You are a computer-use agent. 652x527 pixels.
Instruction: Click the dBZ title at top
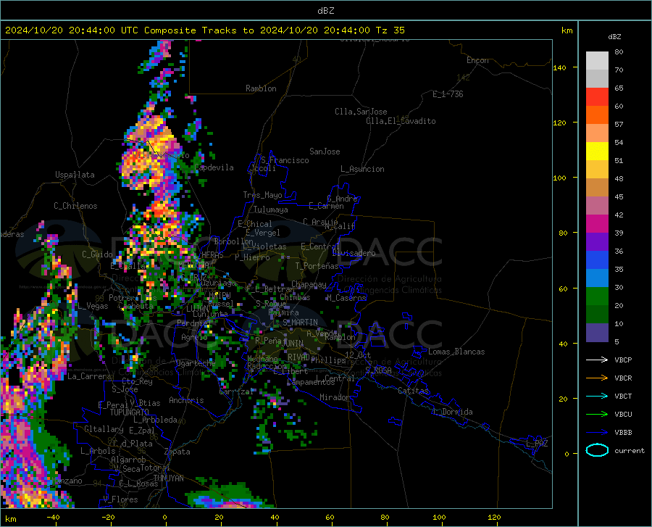[x=325, y=11]
